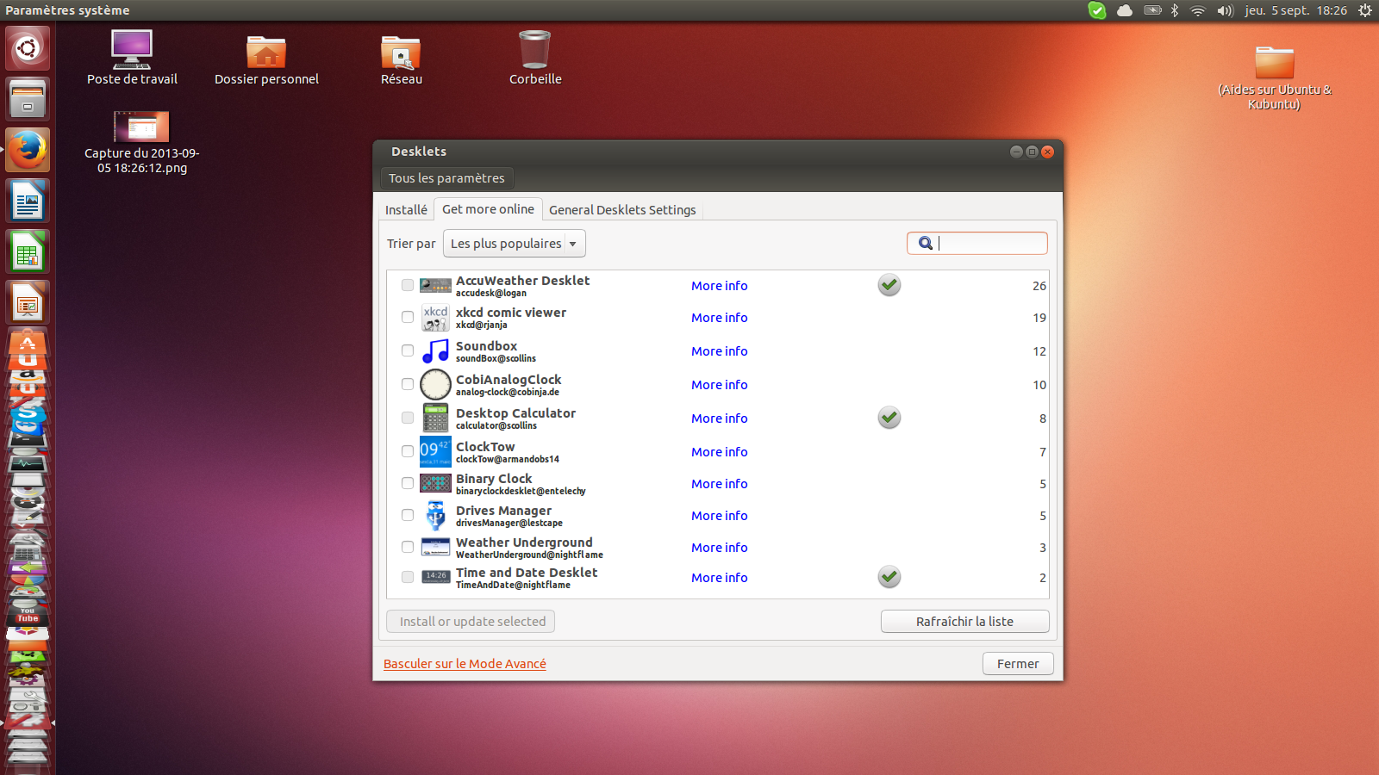The height and width of the screenshot is (775, 1379).
Task: Click the Tous les paramètres button
Action: coord(446,178)
